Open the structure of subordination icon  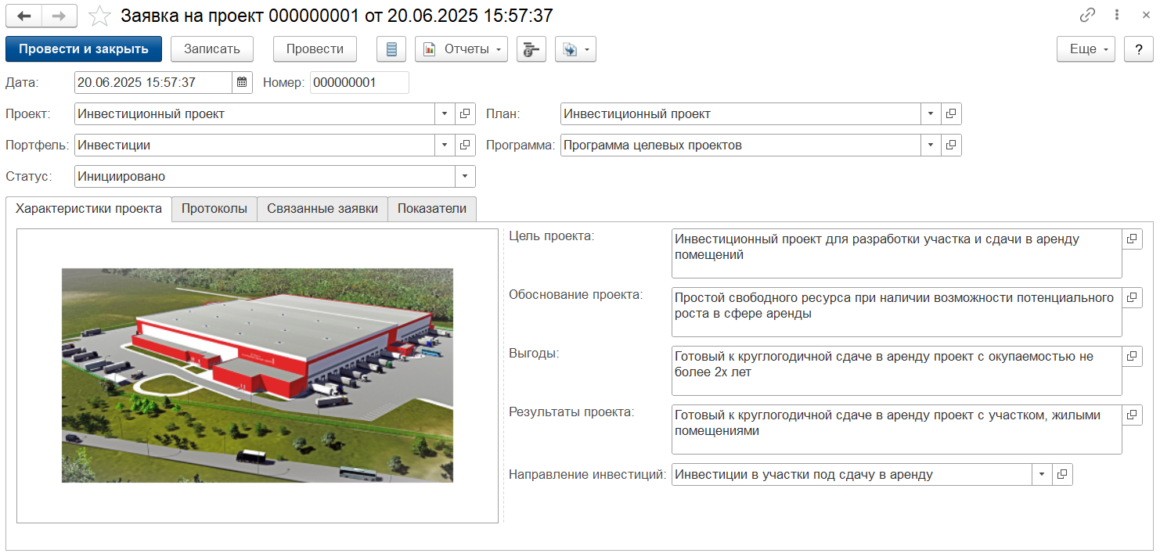531,49
